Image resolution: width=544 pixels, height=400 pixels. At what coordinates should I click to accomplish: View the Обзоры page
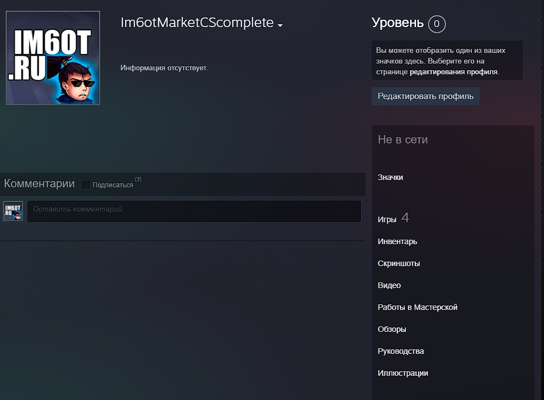click(x=392, y=329)
